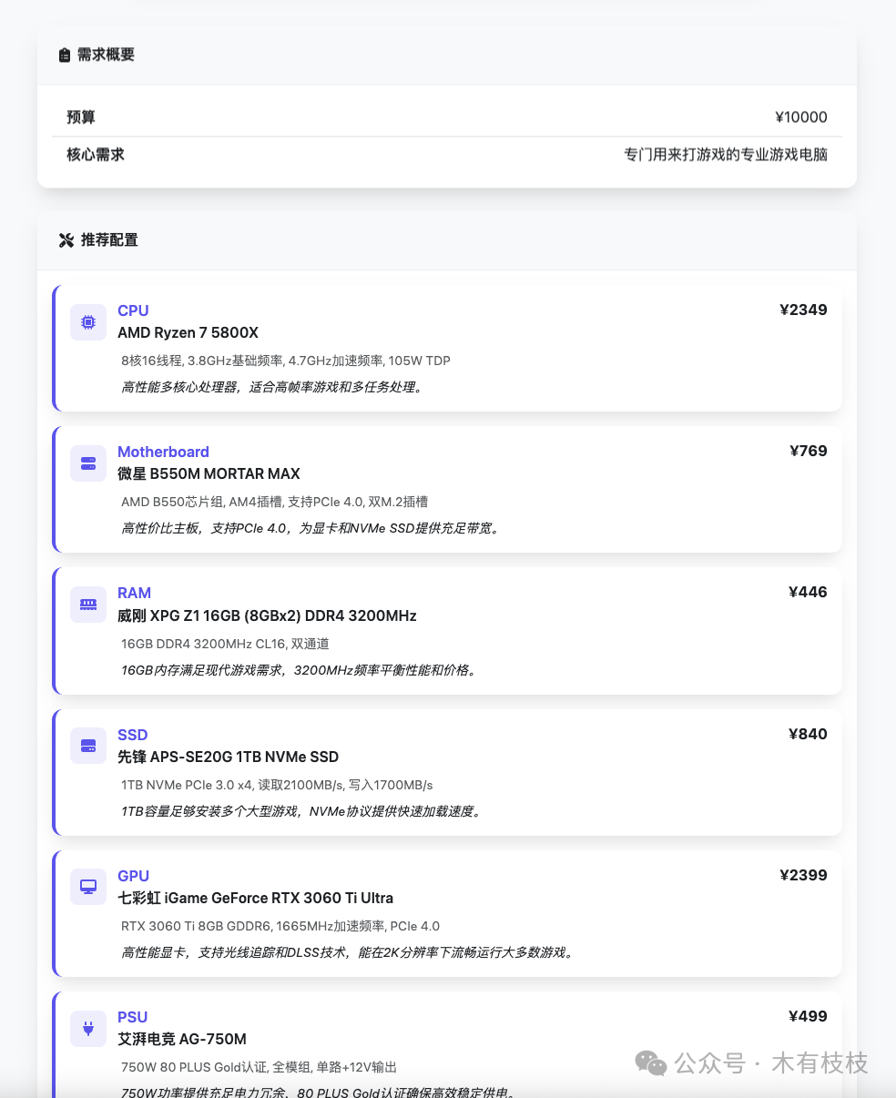Viewport: 896px width, 1098px height.
Task: Click the 16GB内存满足现代游戏需求 description
Action: pos(300,670)
